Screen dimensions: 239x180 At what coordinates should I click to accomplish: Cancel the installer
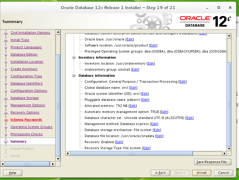click(x=224, y=173)
